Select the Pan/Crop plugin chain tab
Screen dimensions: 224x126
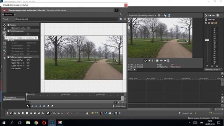coord(8,14)
